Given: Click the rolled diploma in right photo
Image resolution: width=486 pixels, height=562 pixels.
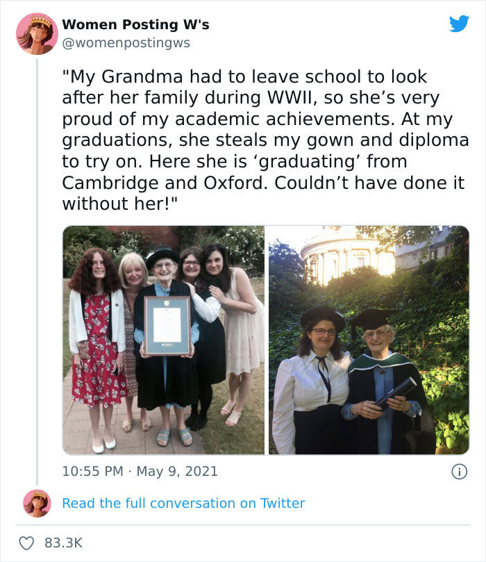Looking at the screenshot, I should (395, 392).
